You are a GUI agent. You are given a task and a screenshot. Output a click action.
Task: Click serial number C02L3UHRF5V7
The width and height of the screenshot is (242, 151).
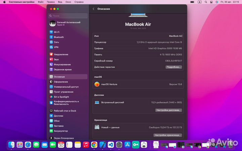(x=173, y=61)
